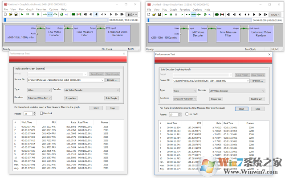Select Time Measure Filter node in 32bit graph

pos(228,34)
